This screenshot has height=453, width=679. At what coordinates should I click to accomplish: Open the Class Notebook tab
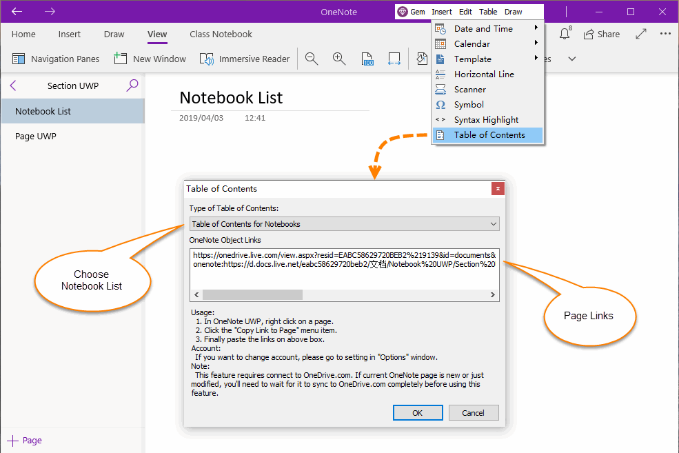221,34
